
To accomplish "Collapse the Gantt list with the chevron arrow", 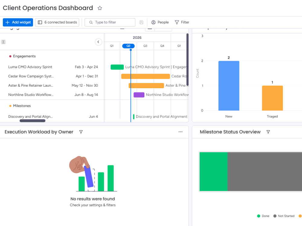I will click(x=98, y=42).
